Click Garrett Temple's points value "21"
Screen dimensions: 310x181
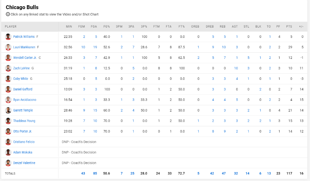tap(290, 110)
